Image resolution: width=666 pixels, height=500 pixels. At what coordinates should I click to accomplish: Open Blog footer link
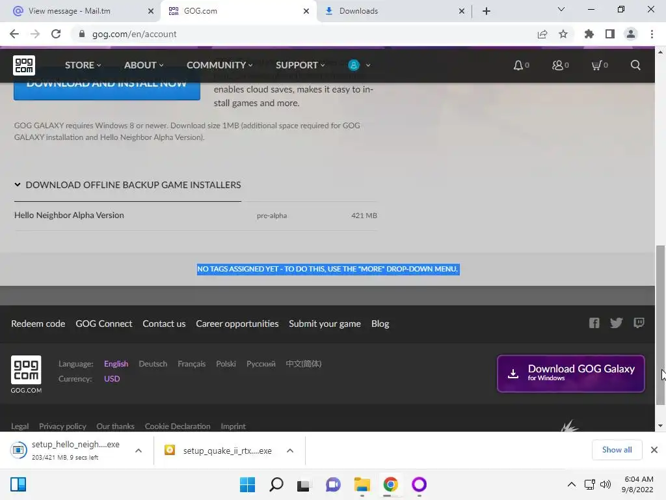(x=380, y=324)
